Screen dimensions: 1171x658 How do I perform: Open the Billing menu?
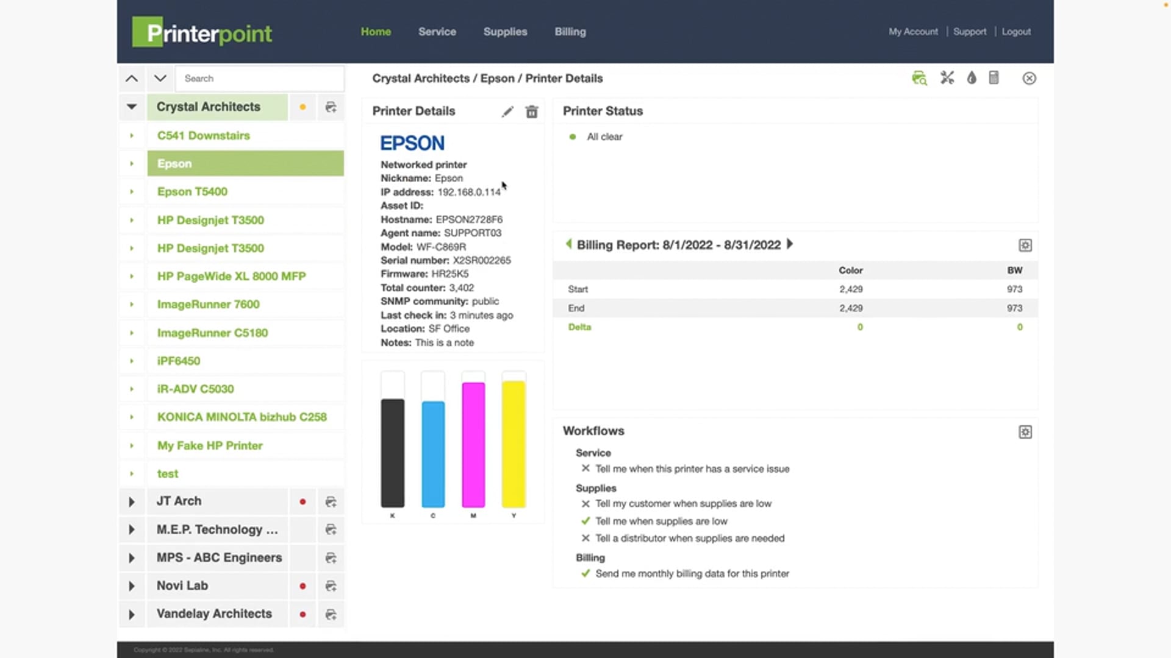(x=570, y=32)
